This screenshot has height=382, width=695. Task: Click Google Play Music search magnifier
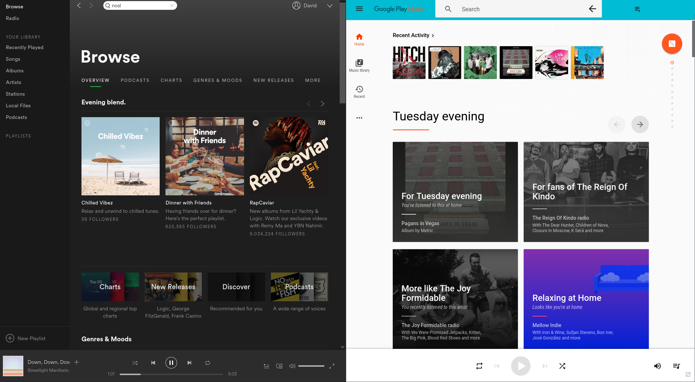448,9
